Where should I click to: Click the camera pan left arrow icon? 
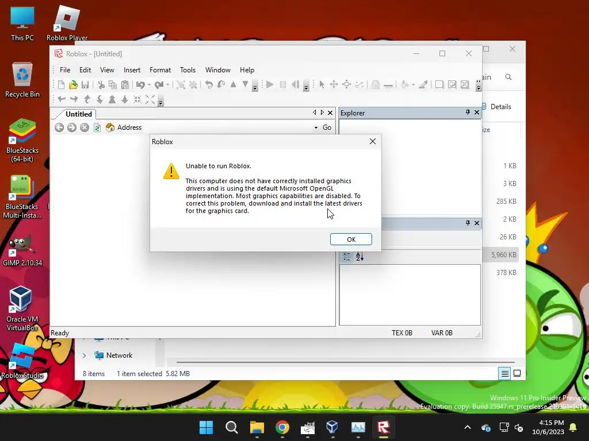62,99
